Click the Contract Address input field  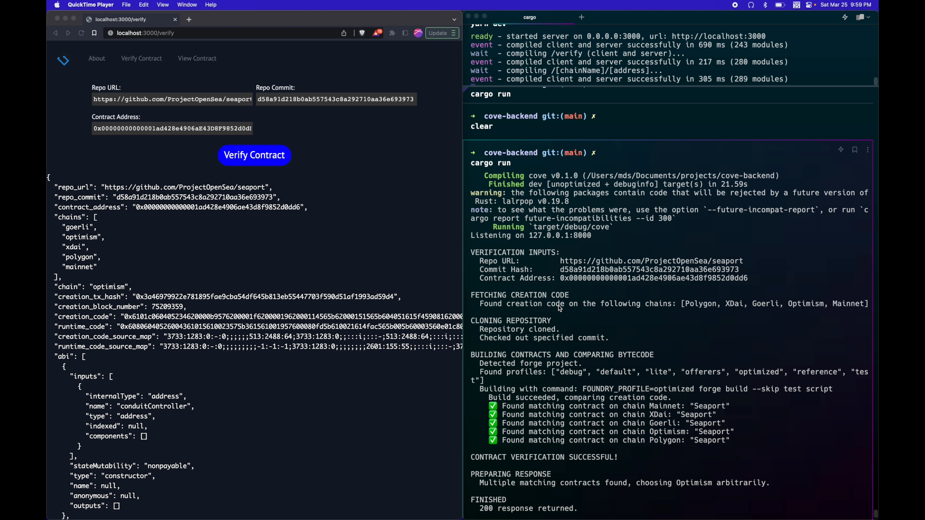[x=172, y=129]
